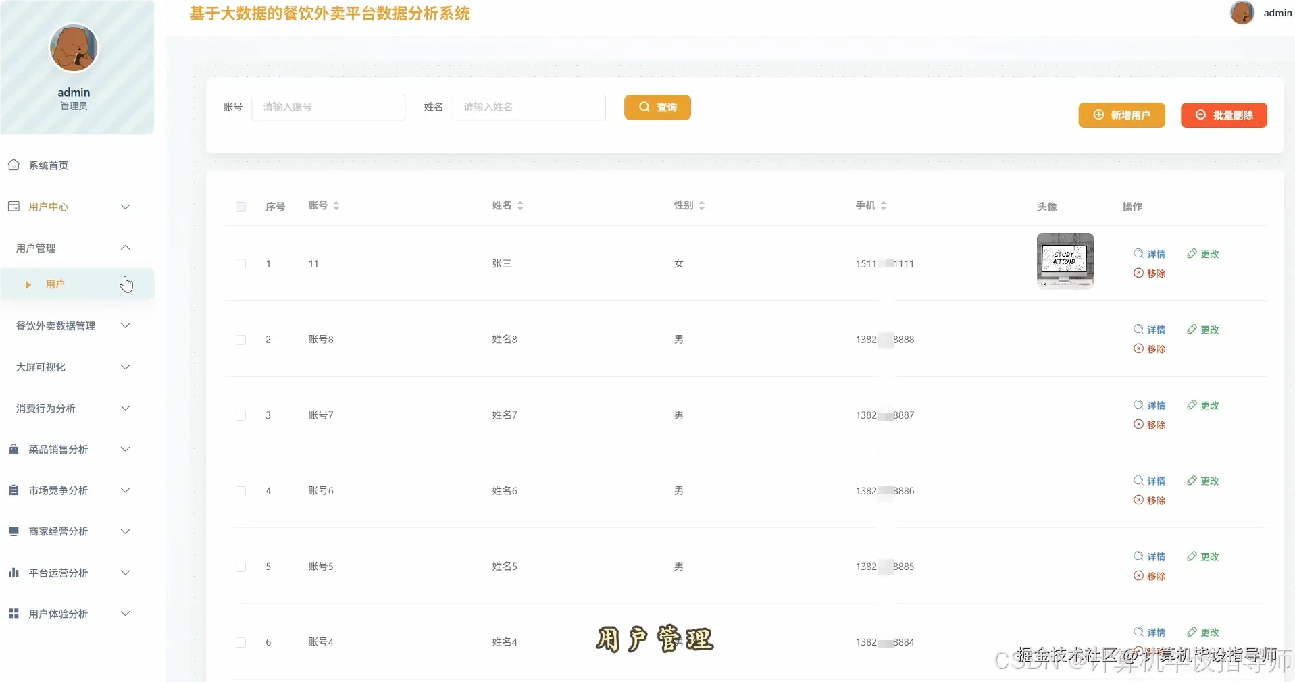The image size is (1295, 682).
Task: Toggle the select-all checkbox in table header
Action: pos(240,207)
